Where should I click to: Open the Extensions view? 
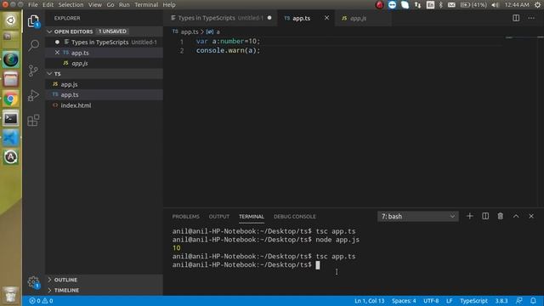tap(33, 121)
